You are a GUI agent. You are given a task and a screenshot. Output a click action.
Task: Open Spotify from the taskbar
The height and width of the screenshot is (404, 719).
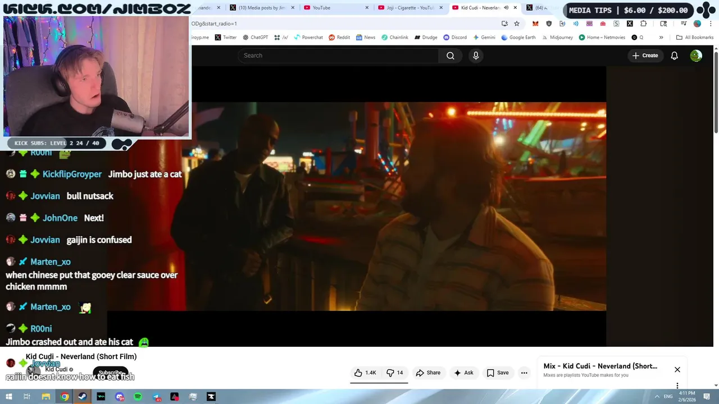coord(138,397)
